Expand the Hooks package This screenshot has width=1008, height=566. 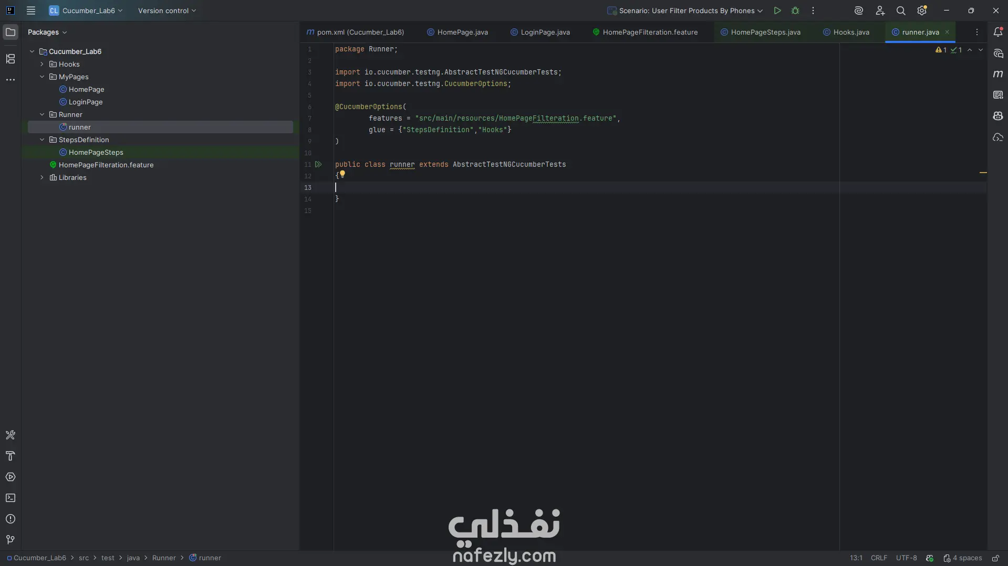pyautogui.click(x=42, y=64)
